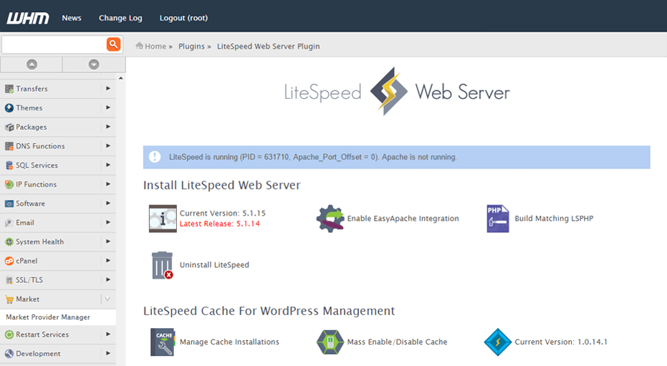Click the Enable EasyApache Integration icon
667x366 pixels.
click(330, 218)
